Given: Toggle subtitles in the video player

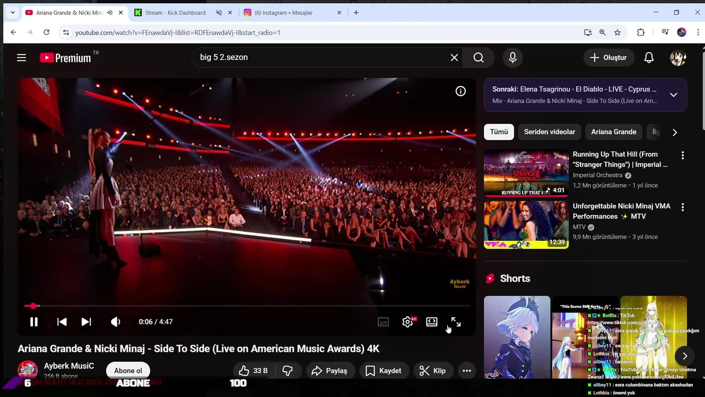Looking at the screenshot, I should pyautogui.click(x=383, y=322).
